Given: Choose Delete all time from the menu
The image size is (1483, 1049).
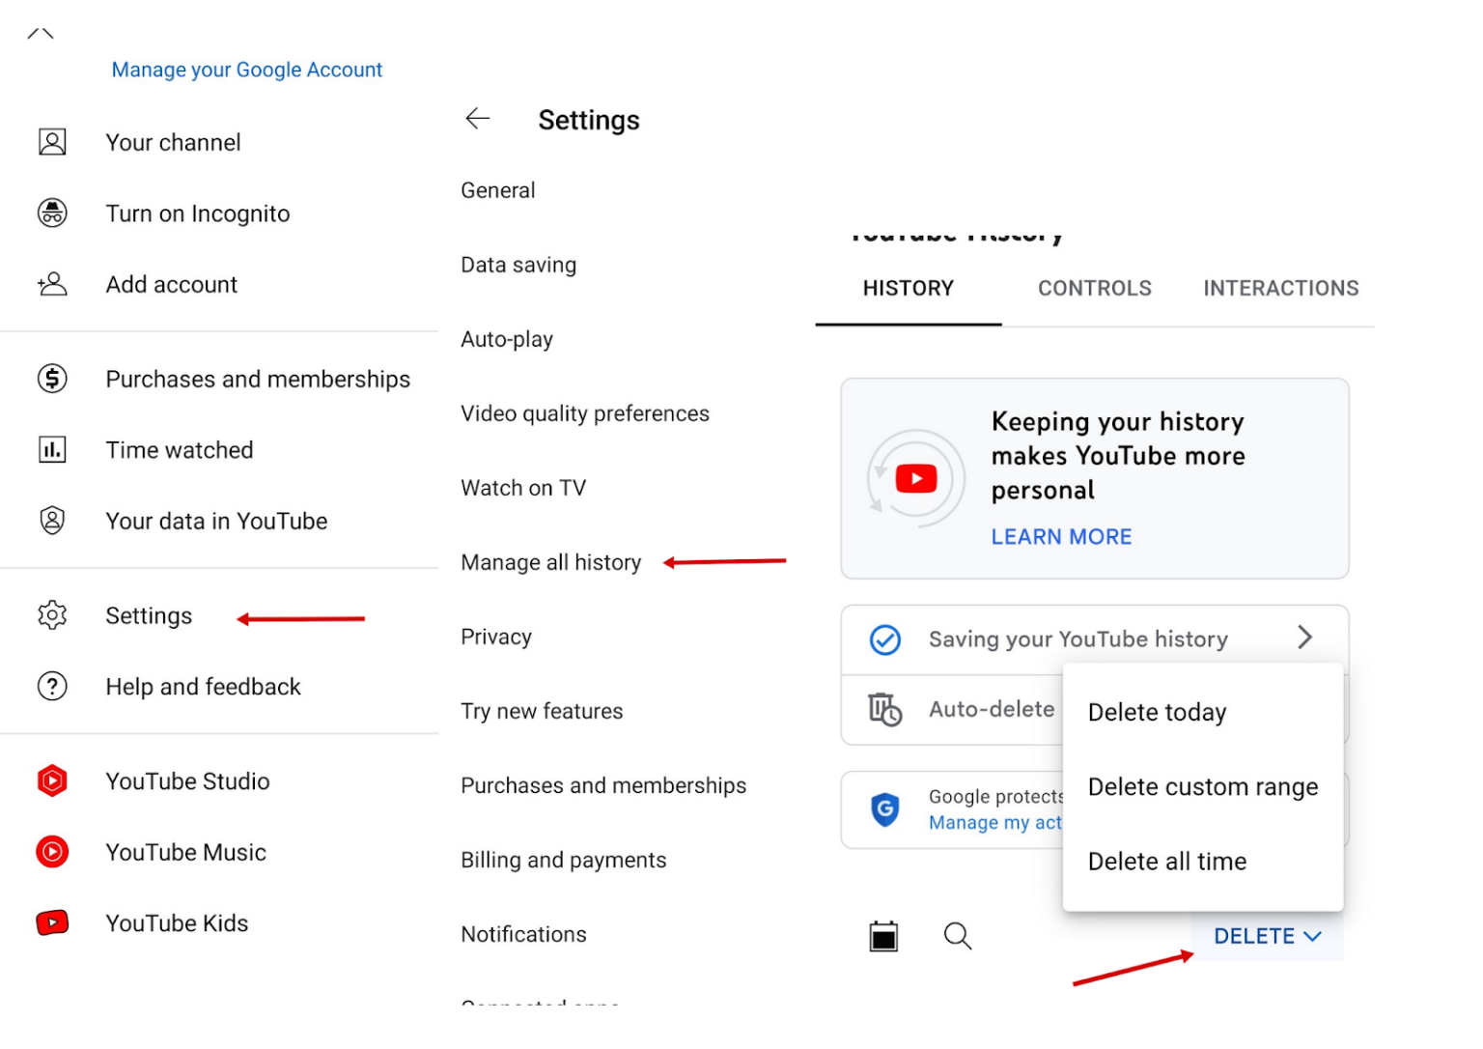Looking at the screenshot, I should (x=1166, y=861).
